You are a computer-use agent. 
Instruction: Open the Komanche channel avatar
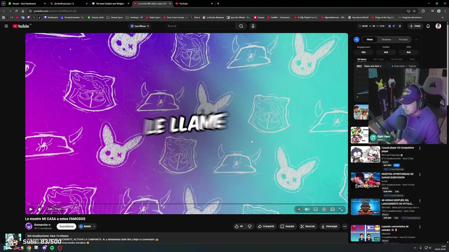29,226
